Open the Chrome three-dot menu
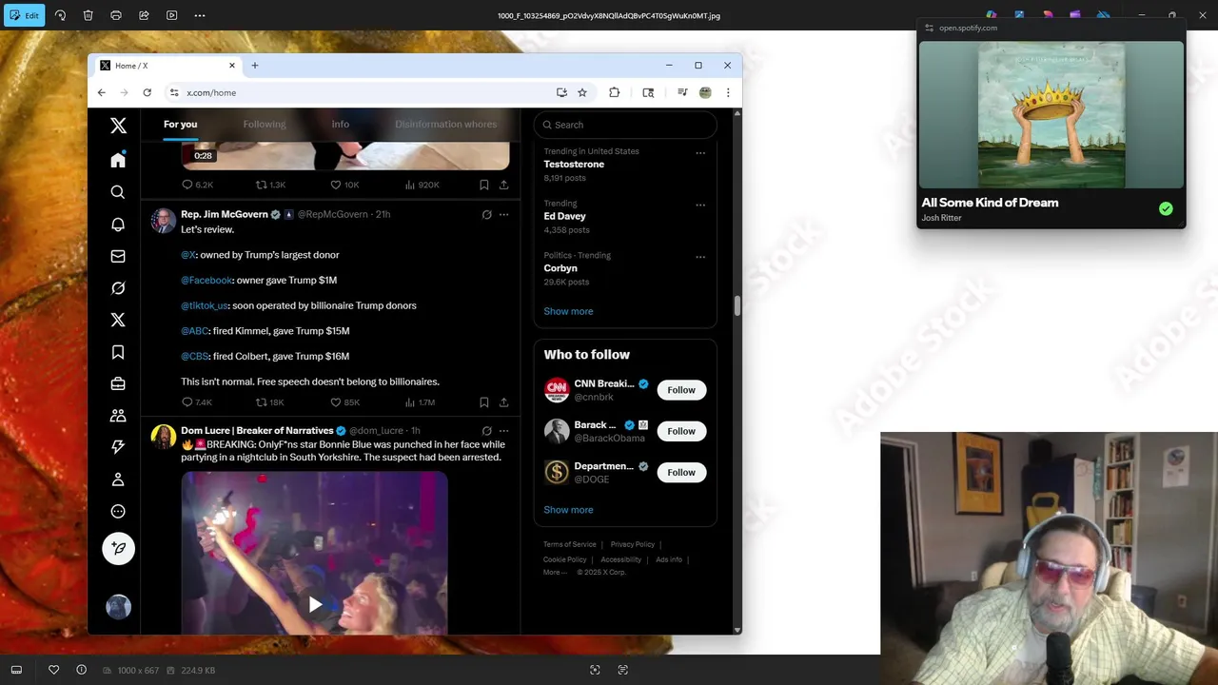Image resolution: width=1218 pixels, height=685 pixels. (728, 92)
